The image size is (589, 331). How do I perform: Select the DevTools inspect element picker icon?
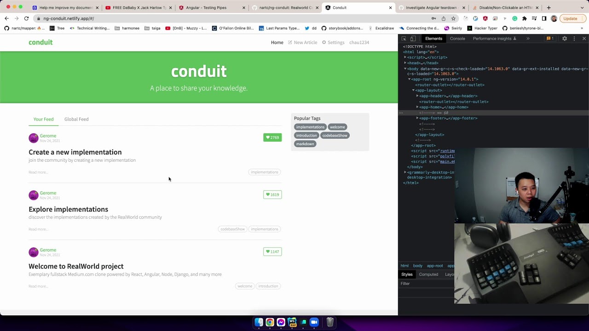[x=404, y=39]
